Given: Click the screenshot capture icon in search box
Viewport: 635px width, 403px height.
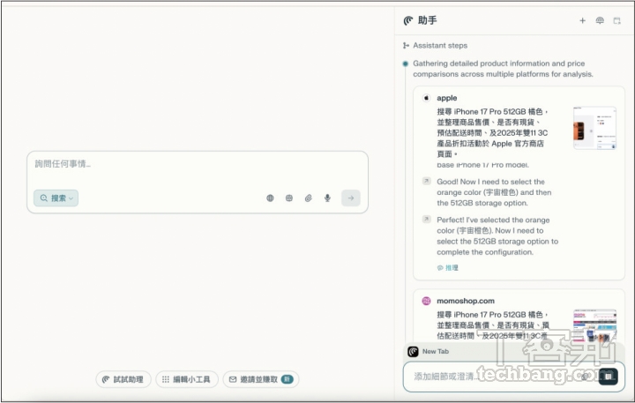Looking at the screenshot, I should pyautogui.click(x=289, y=198).
